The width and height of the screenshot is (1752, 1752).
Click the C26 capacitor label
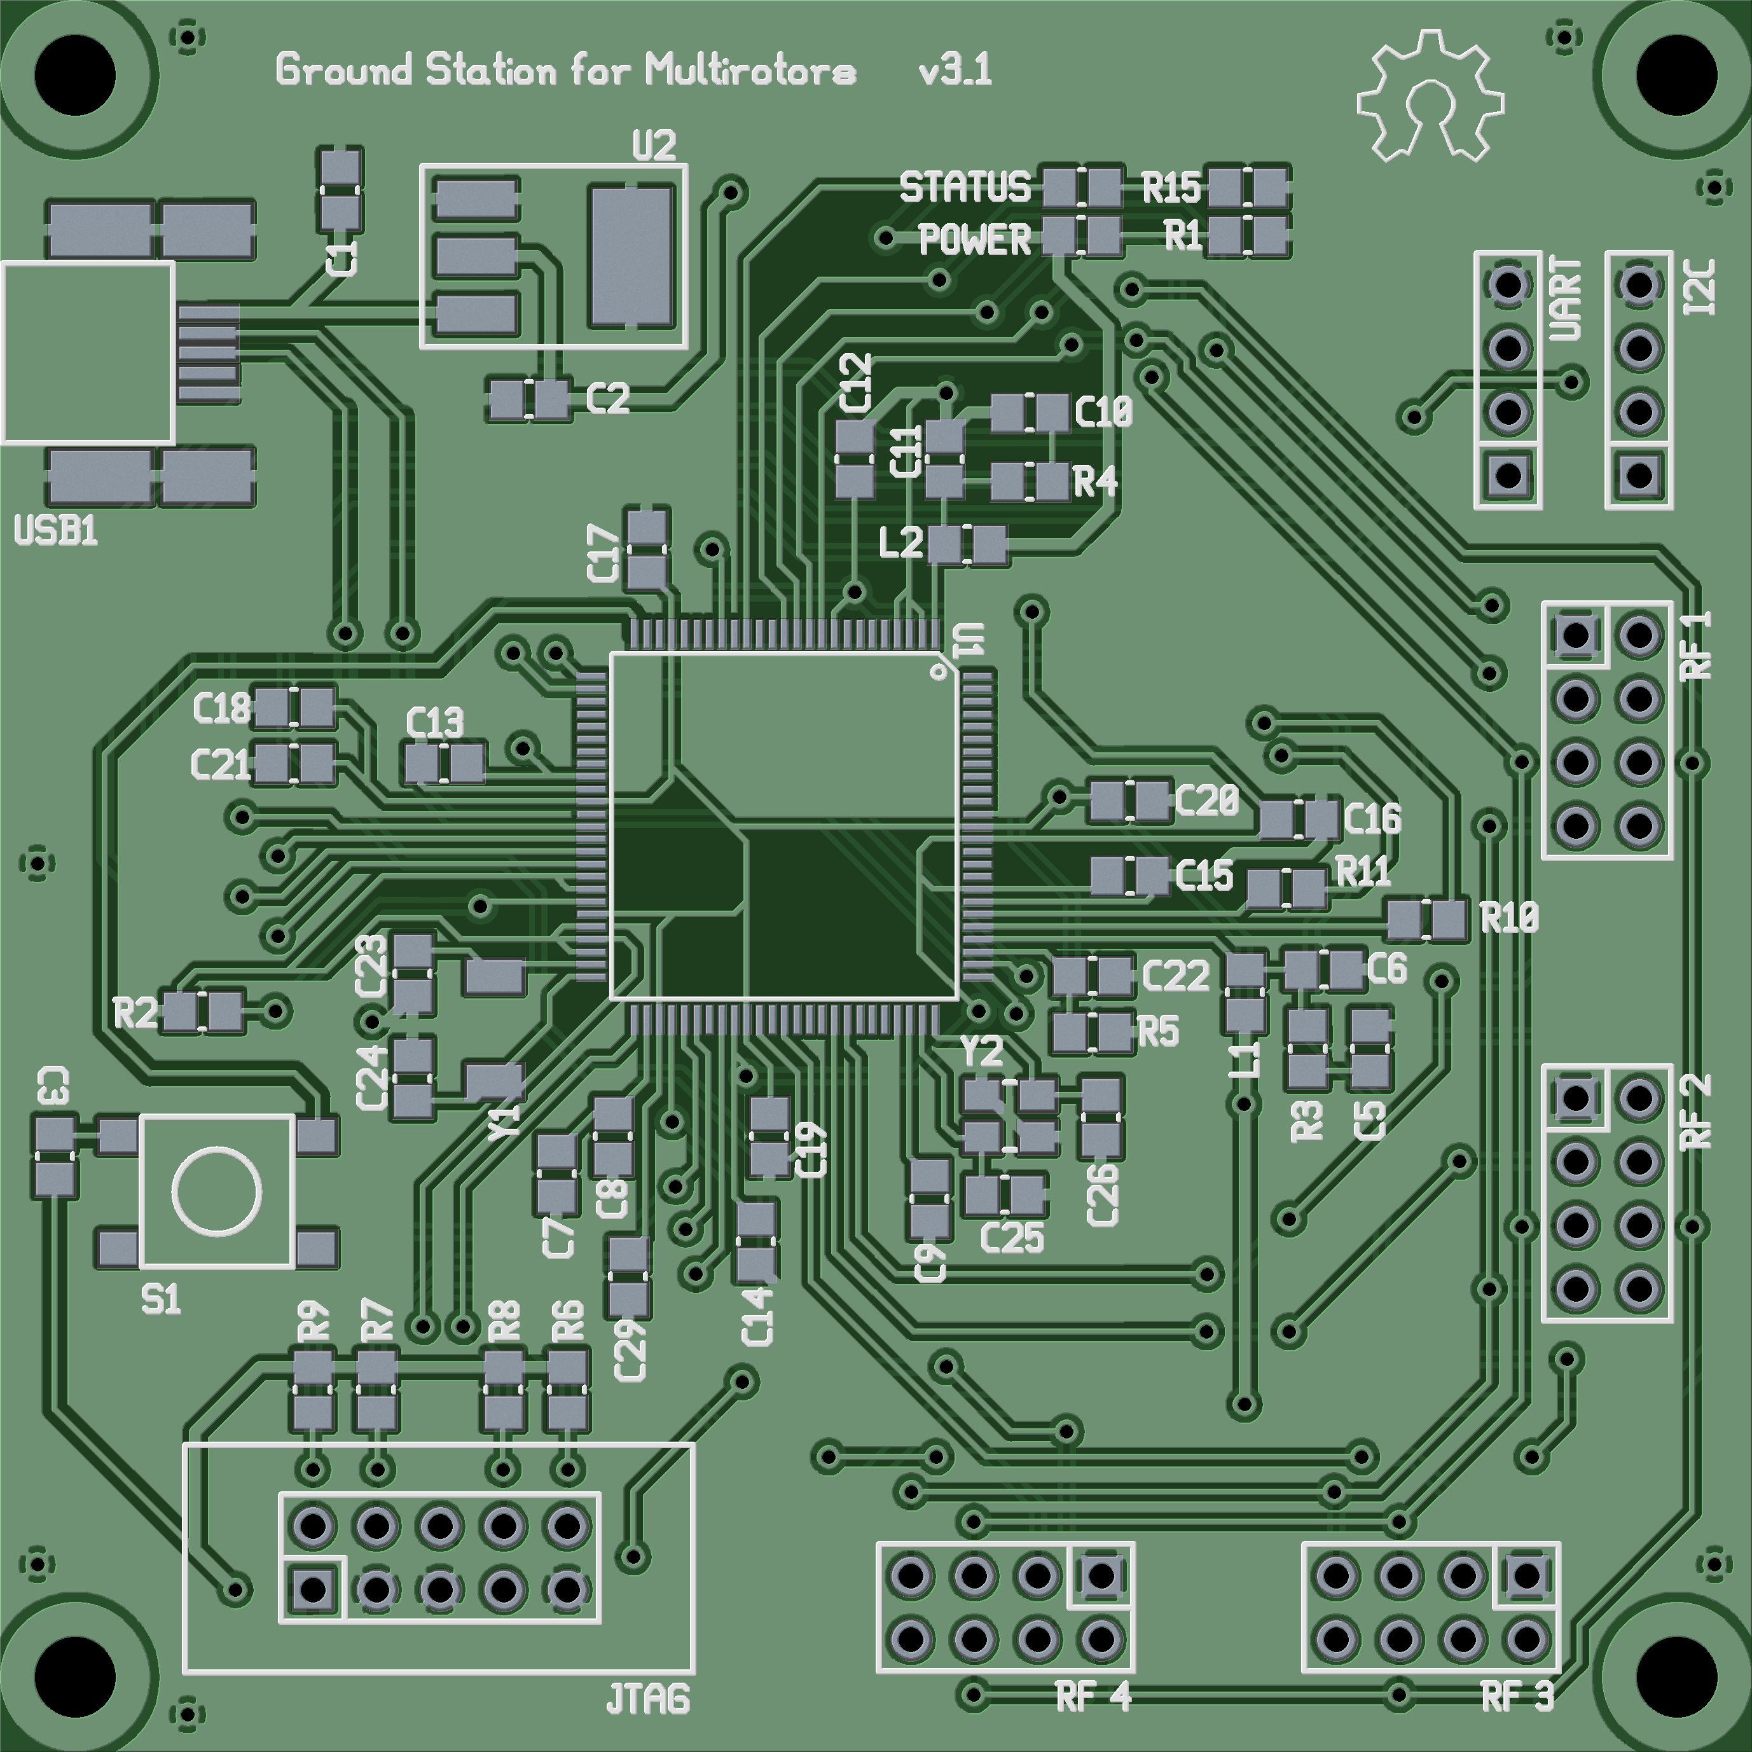[x=1102, y=1196]
